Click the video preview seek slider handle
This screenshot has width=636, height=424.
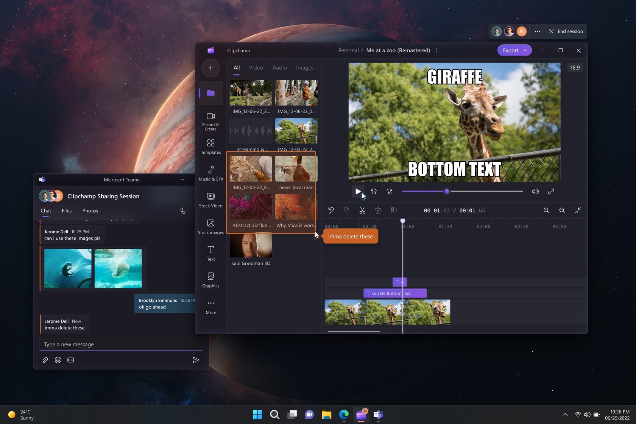(447, 192)
